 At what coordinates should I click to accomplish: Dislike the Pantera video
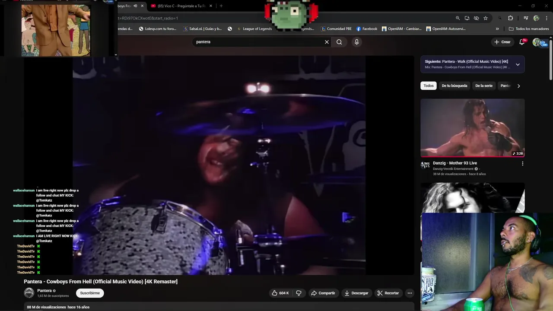click(299, 293)
